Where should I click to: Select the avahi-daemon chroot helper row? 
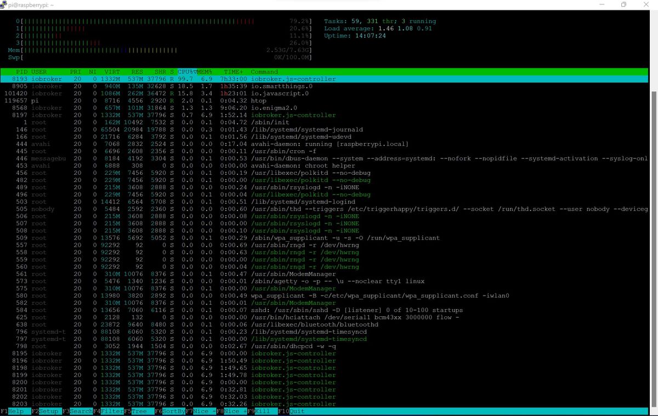(324, 166)
